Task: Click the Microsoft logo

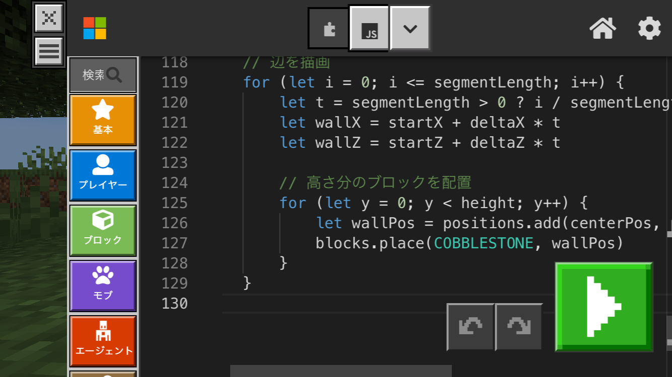Action: pos(95,28)
